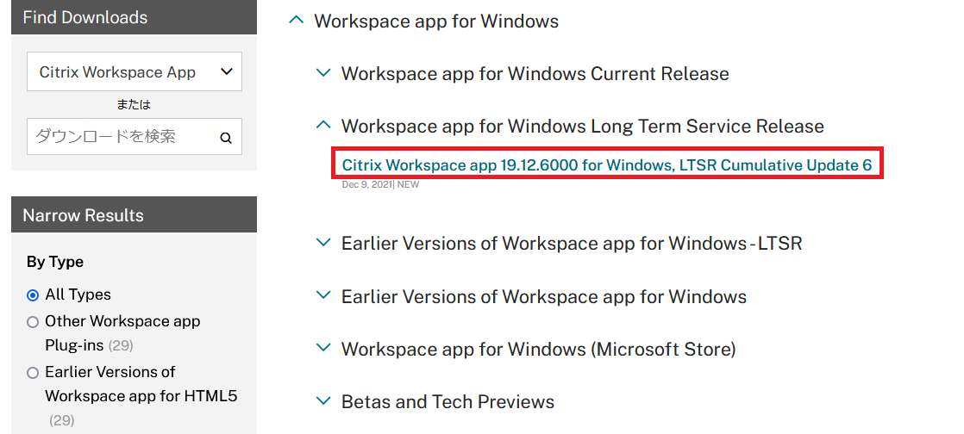Select the Earlier Versions for HTML5 radio

[x=33, y=373]
